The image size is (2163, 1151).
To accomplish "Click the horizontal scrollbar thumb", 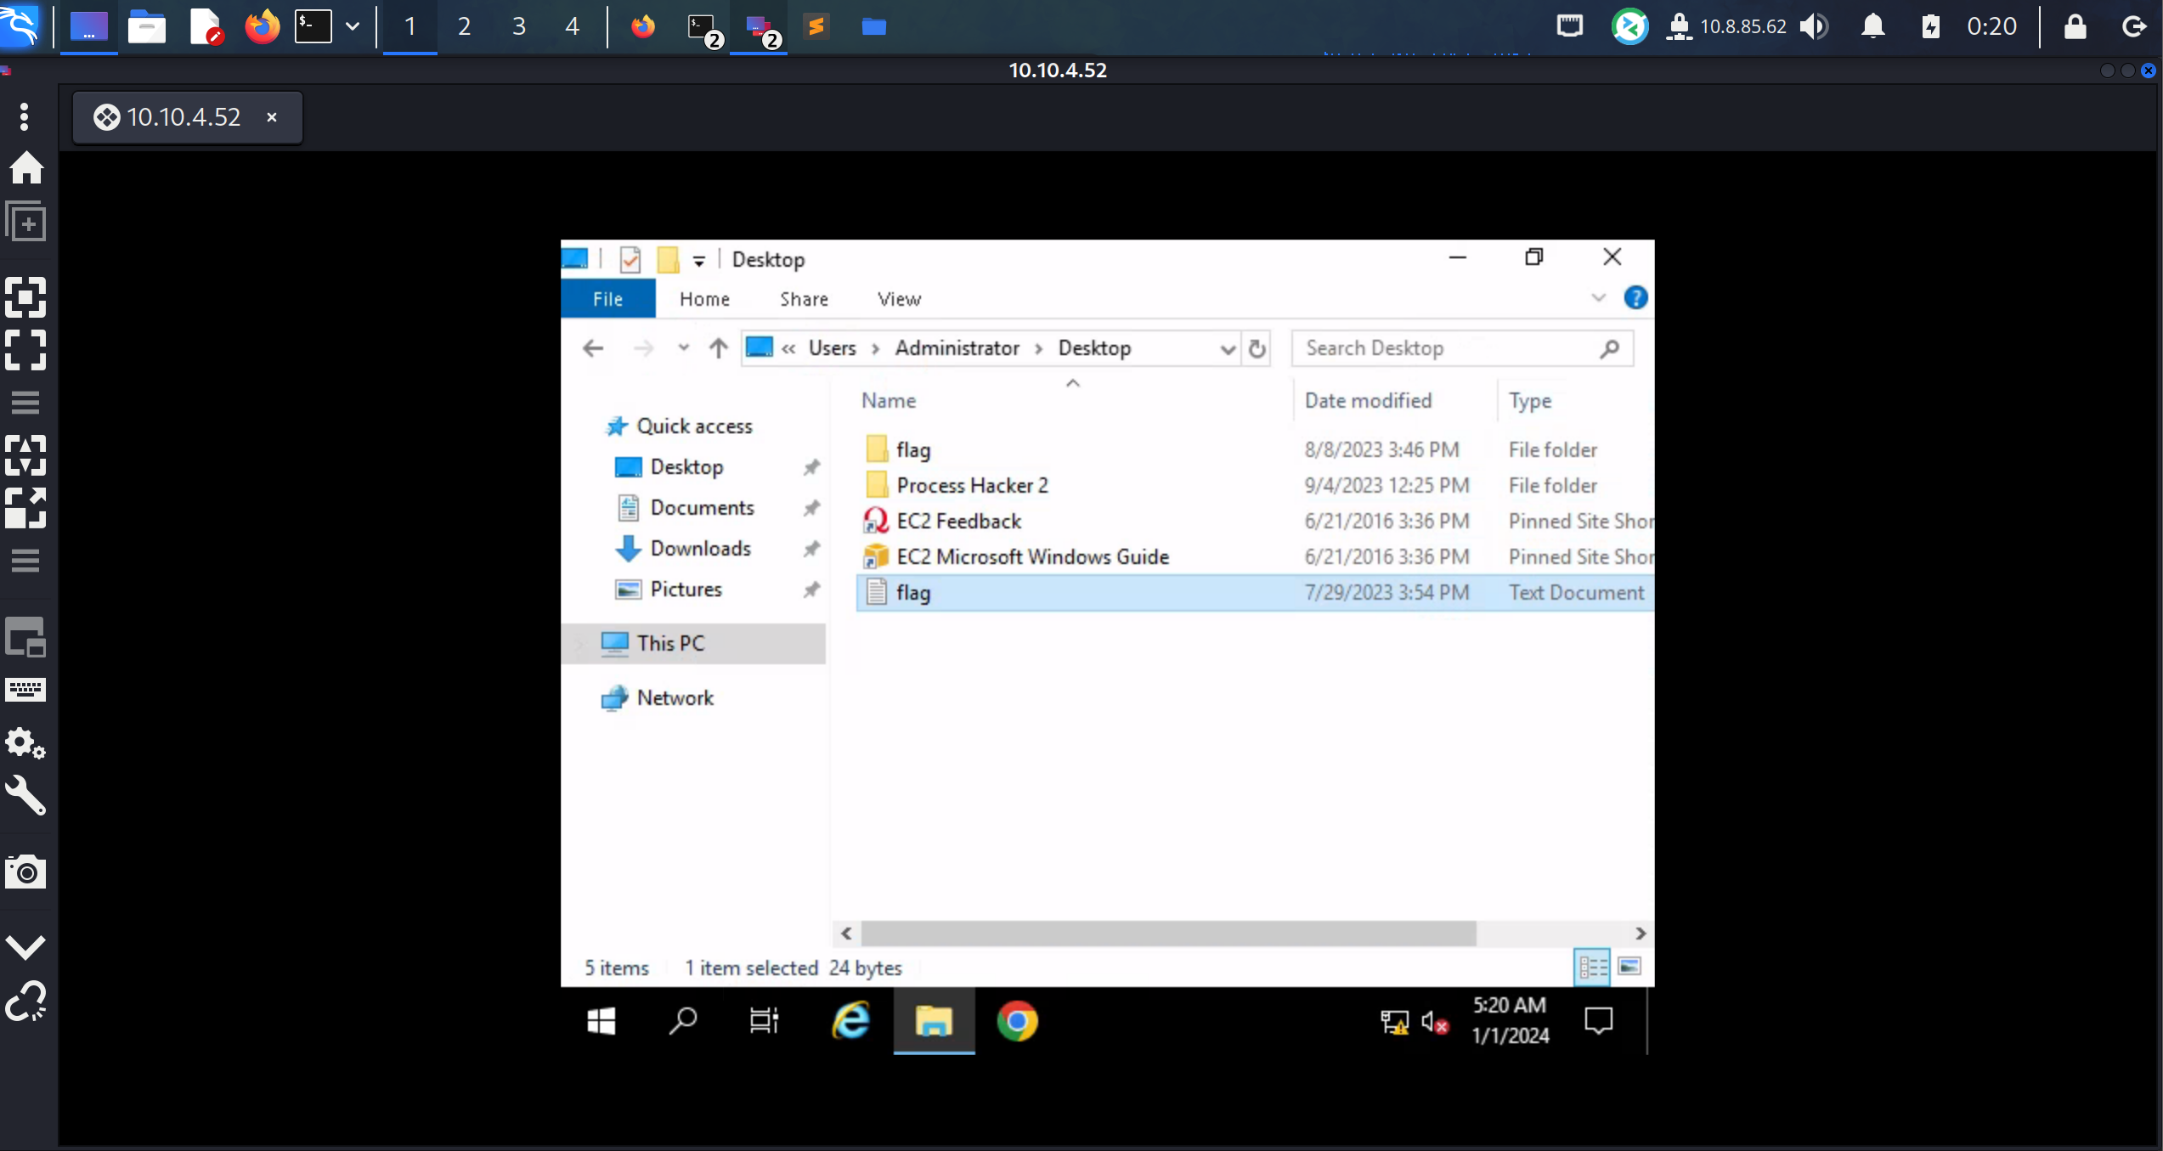I will tap(1168, 934).
